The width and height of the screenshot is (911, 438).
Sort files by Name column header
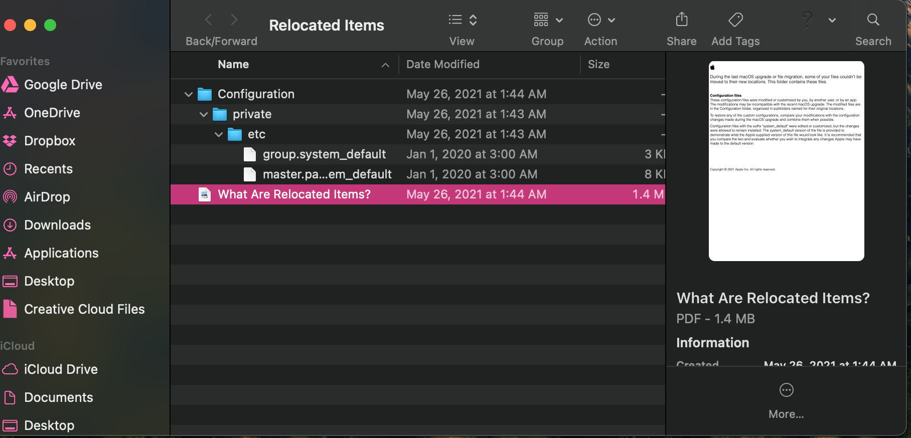pyautogui.click(x=233, y=64)
